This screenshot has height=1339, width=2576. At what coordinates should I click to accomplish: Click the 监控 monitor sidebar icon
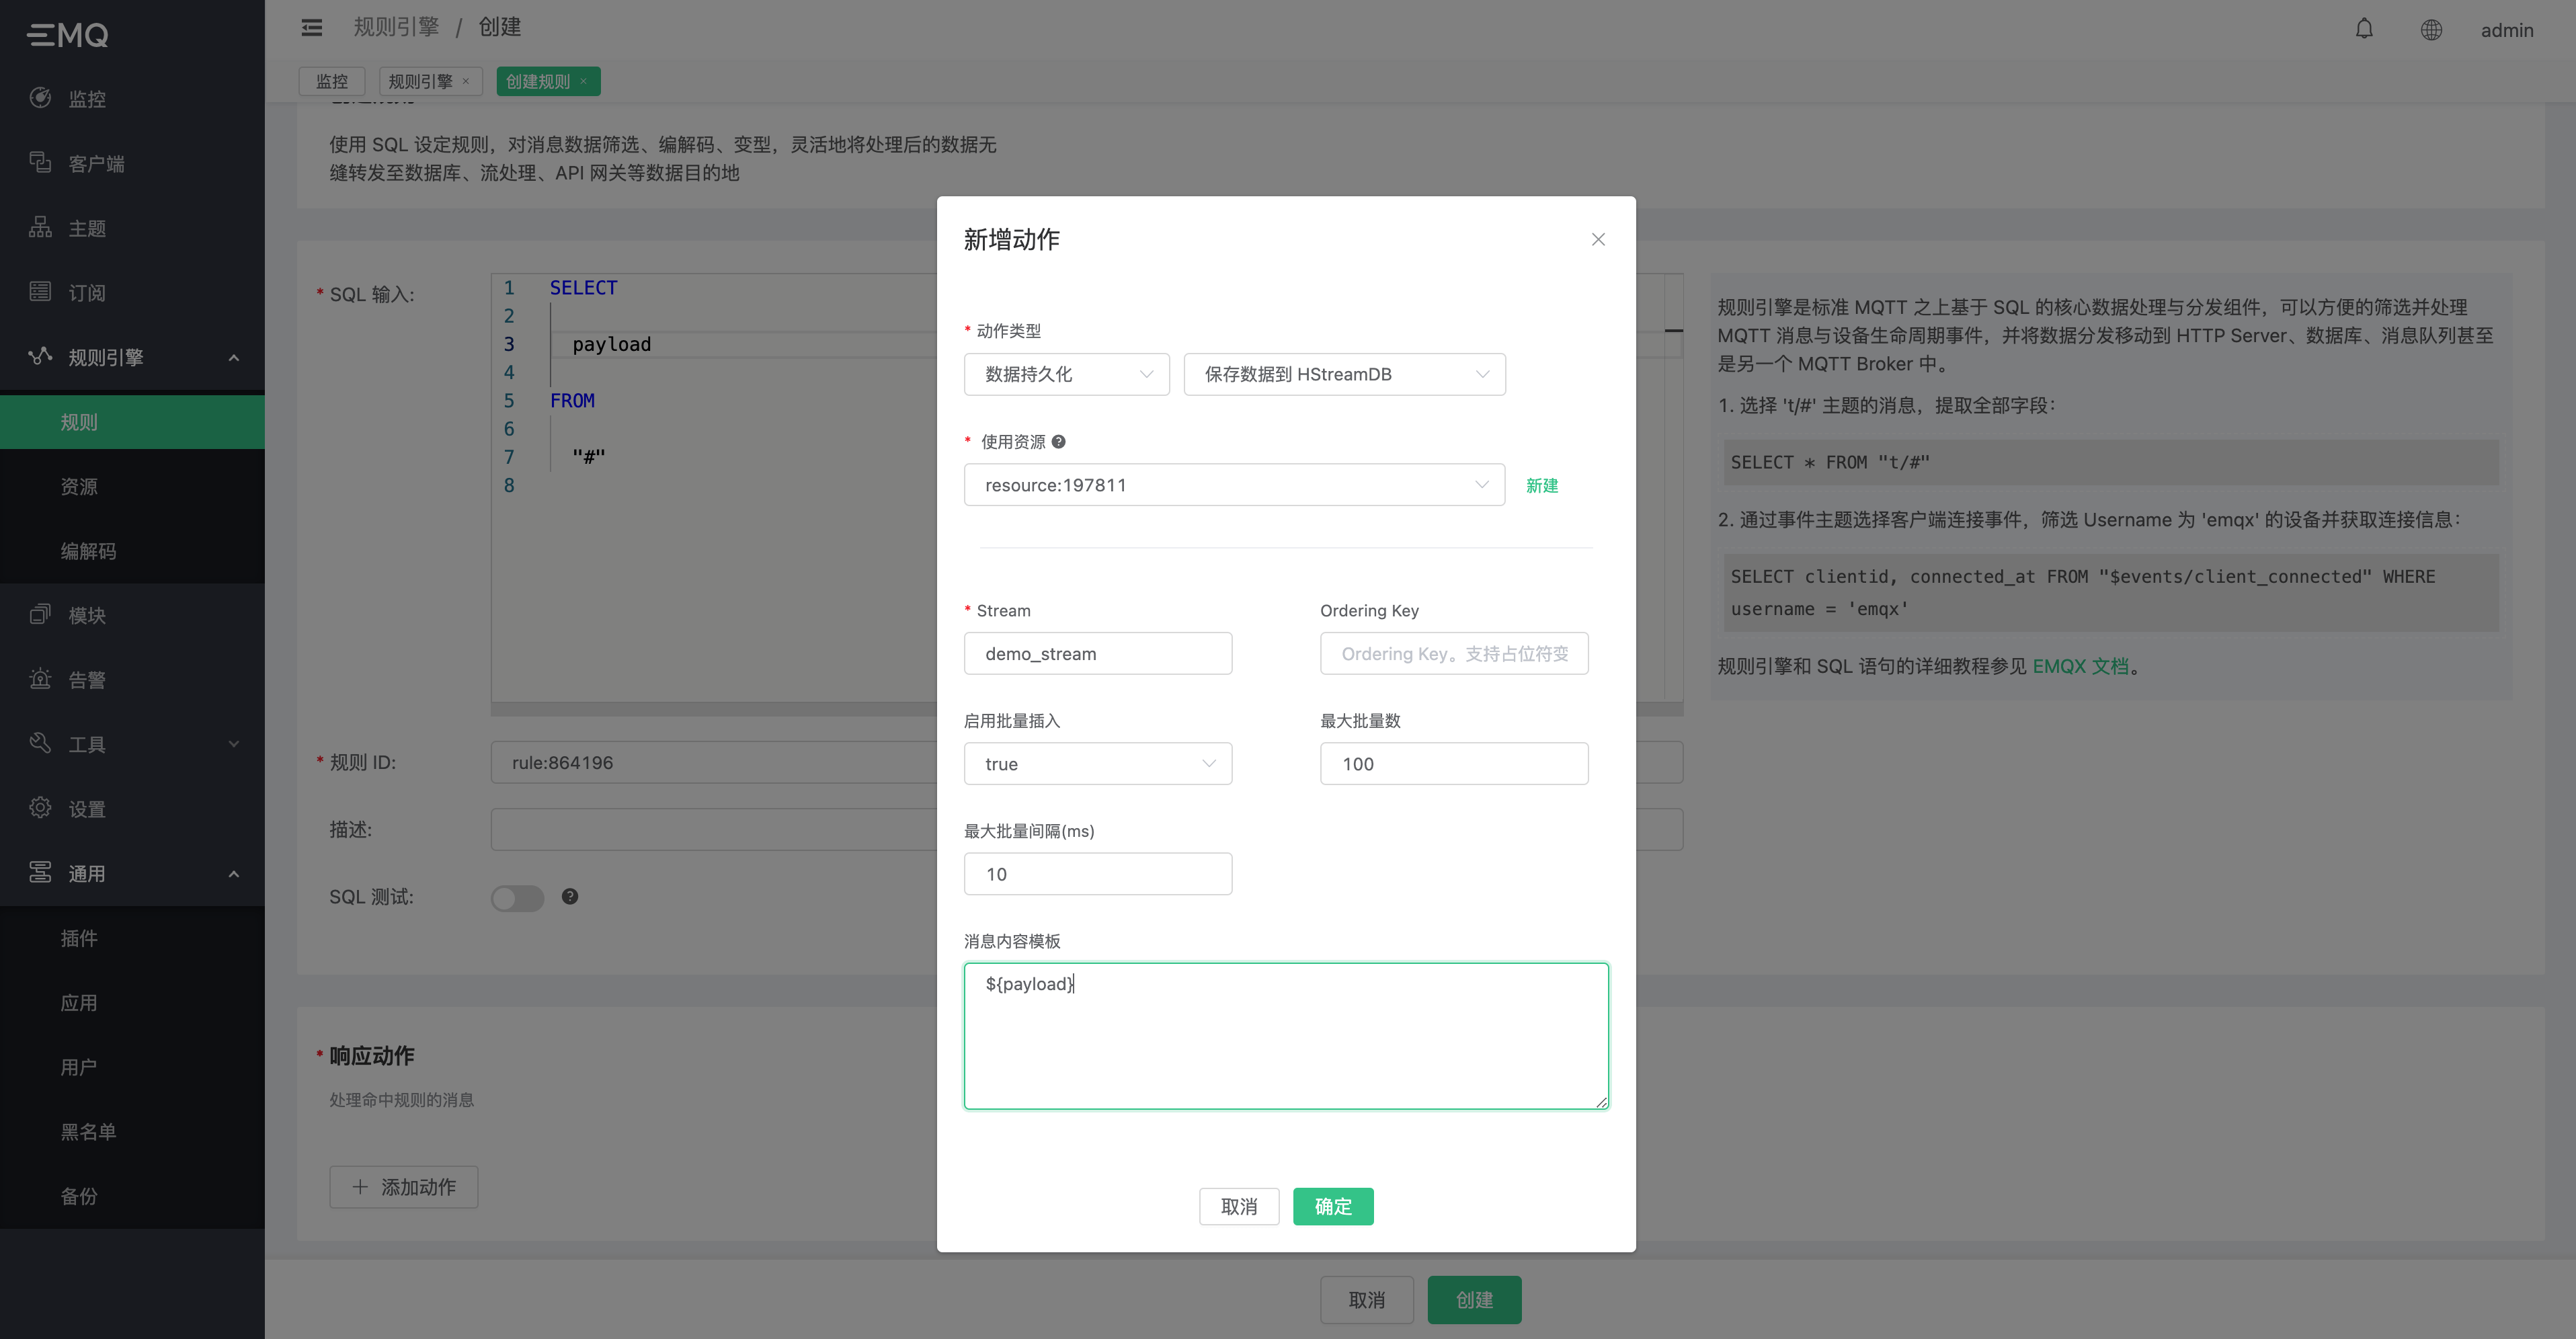(x=40, y=98)
